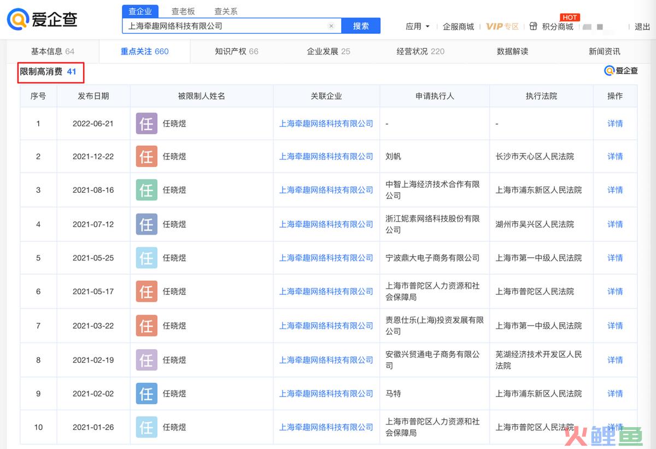The image size is (656, 449).
Task: Click the 申请执行人 column header
Action: (435, 96)
